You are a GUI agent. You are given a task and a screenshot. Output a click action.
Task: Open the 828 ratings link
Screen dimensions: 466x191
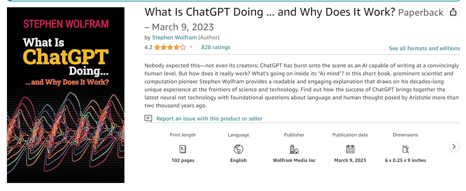[x=216, y=47]
